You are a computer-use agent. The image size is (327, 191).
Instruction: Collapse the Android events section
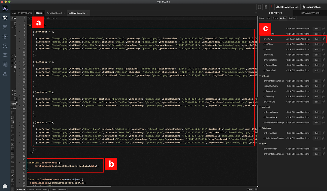click(x=260, y=107)
